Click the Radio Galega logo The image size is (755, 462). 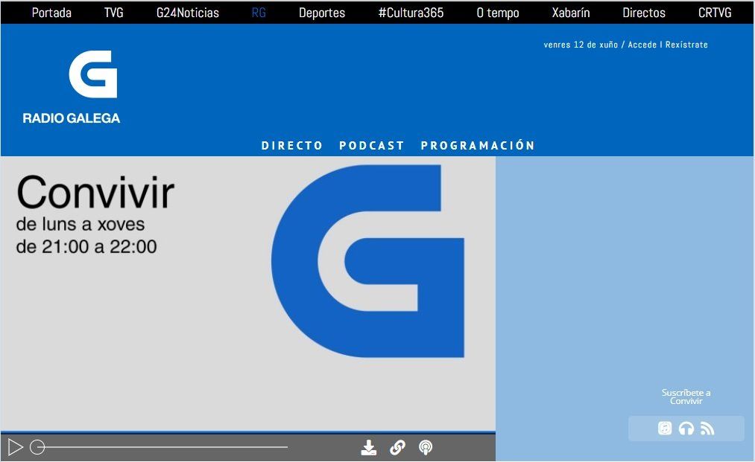click(x=72, y=88)
